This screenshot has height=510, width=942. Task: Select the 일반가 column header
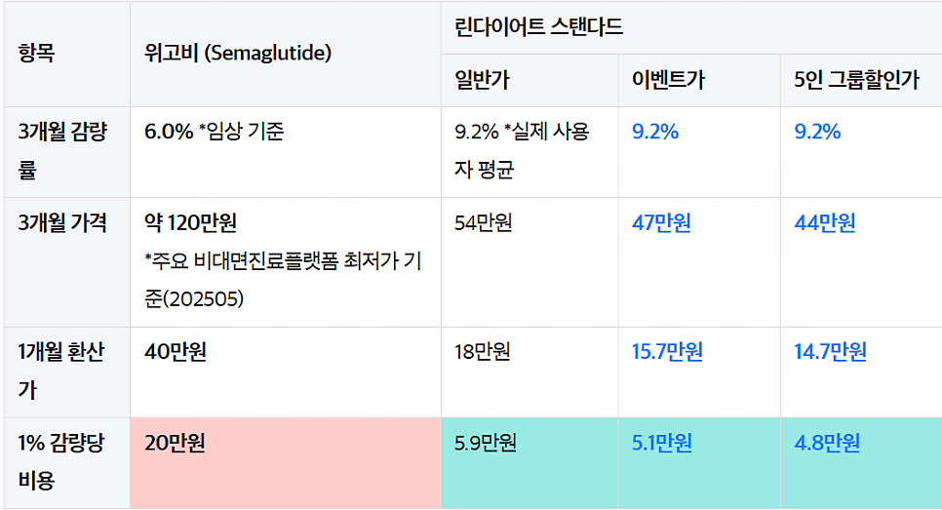(482, 80)
